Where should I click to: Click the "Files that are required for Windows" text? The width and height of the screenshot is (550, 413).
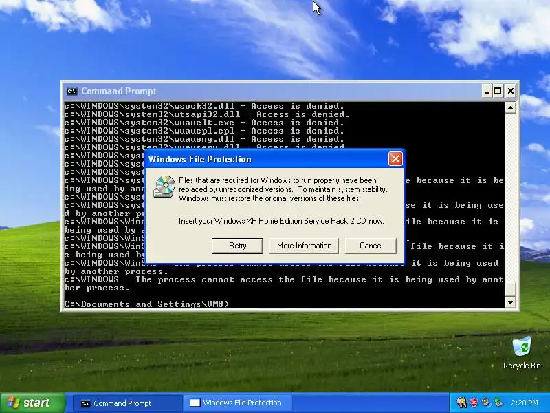[283, 189]
